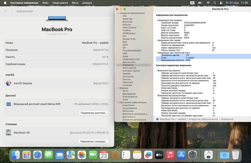The width and height of the screenshot is (251, 163).
Task: Launch Apple TV from the dock
Action: pyautogui.click(x=159, y=155)
